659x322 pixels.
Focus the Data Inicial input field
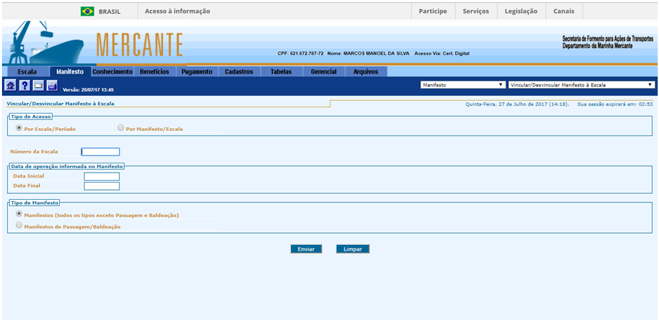102,176
